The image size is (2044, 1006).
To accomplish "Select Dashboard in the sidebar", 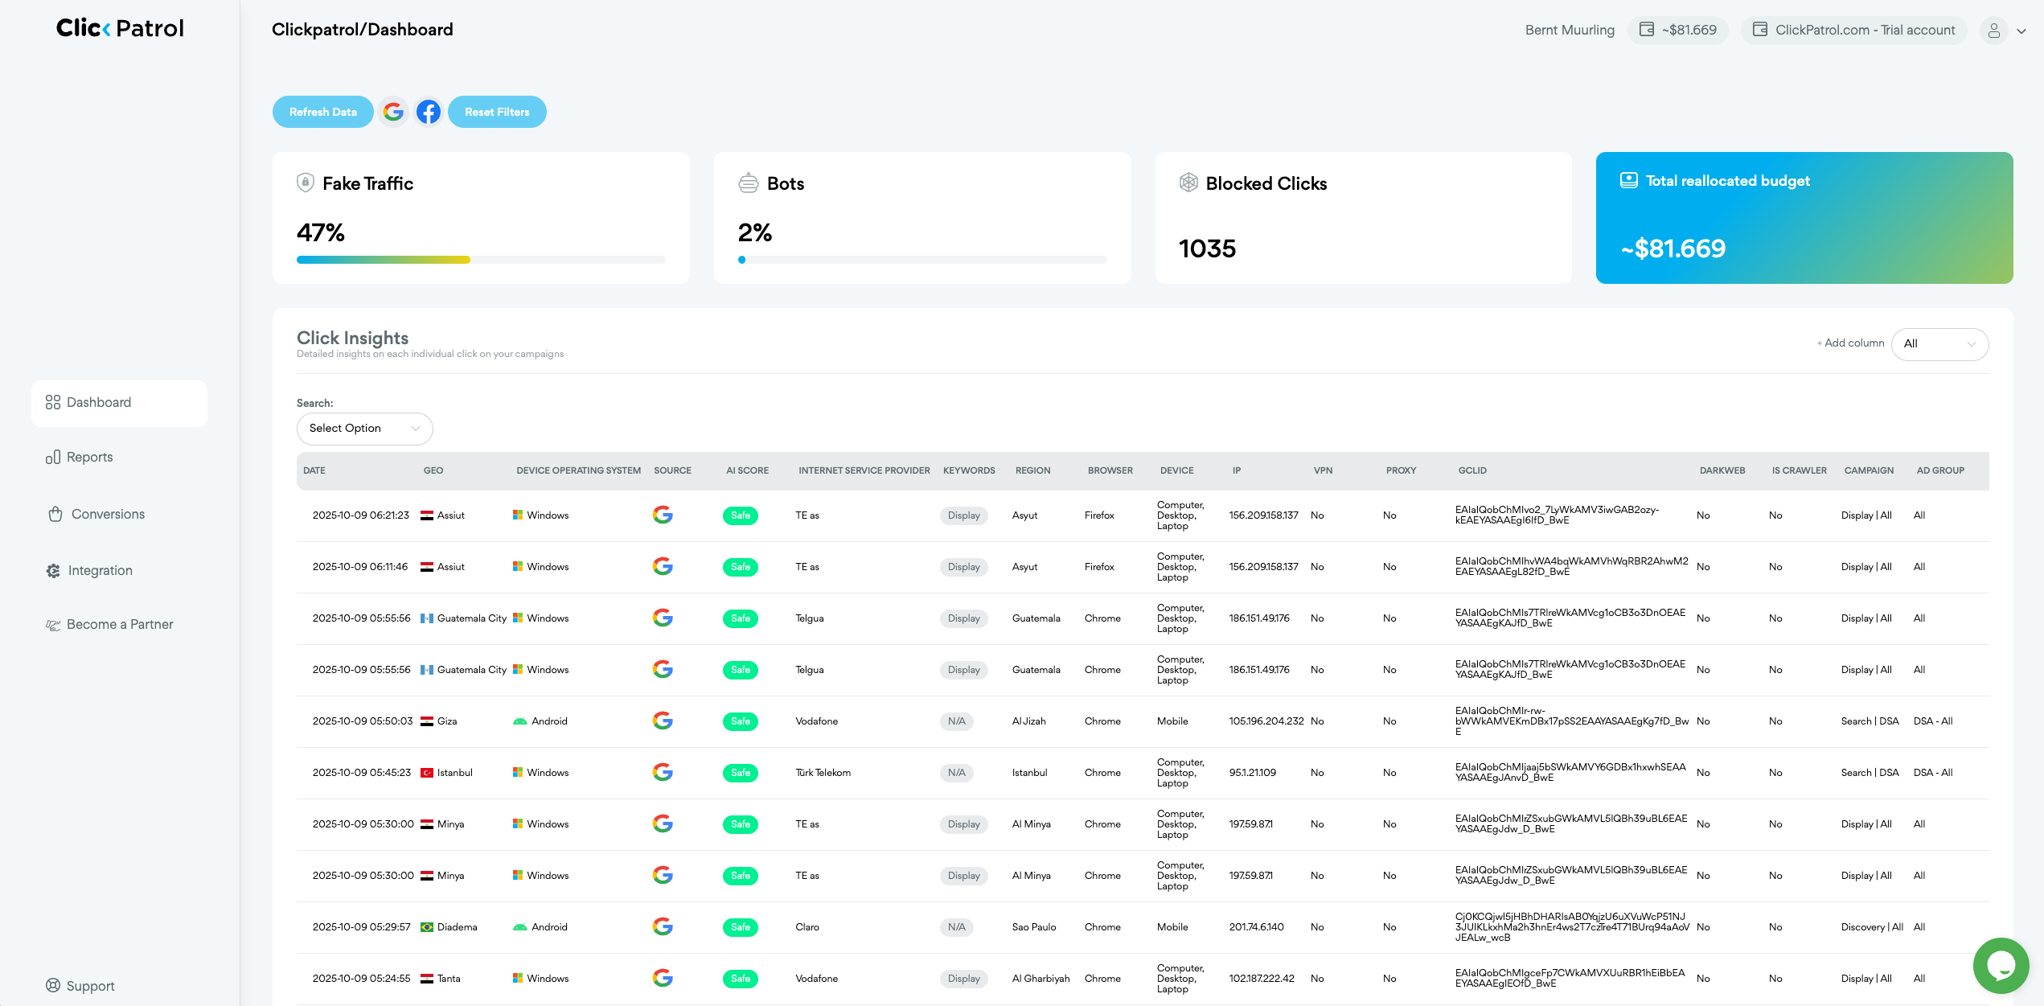I will pyautogui.click(x=97, y=402).
